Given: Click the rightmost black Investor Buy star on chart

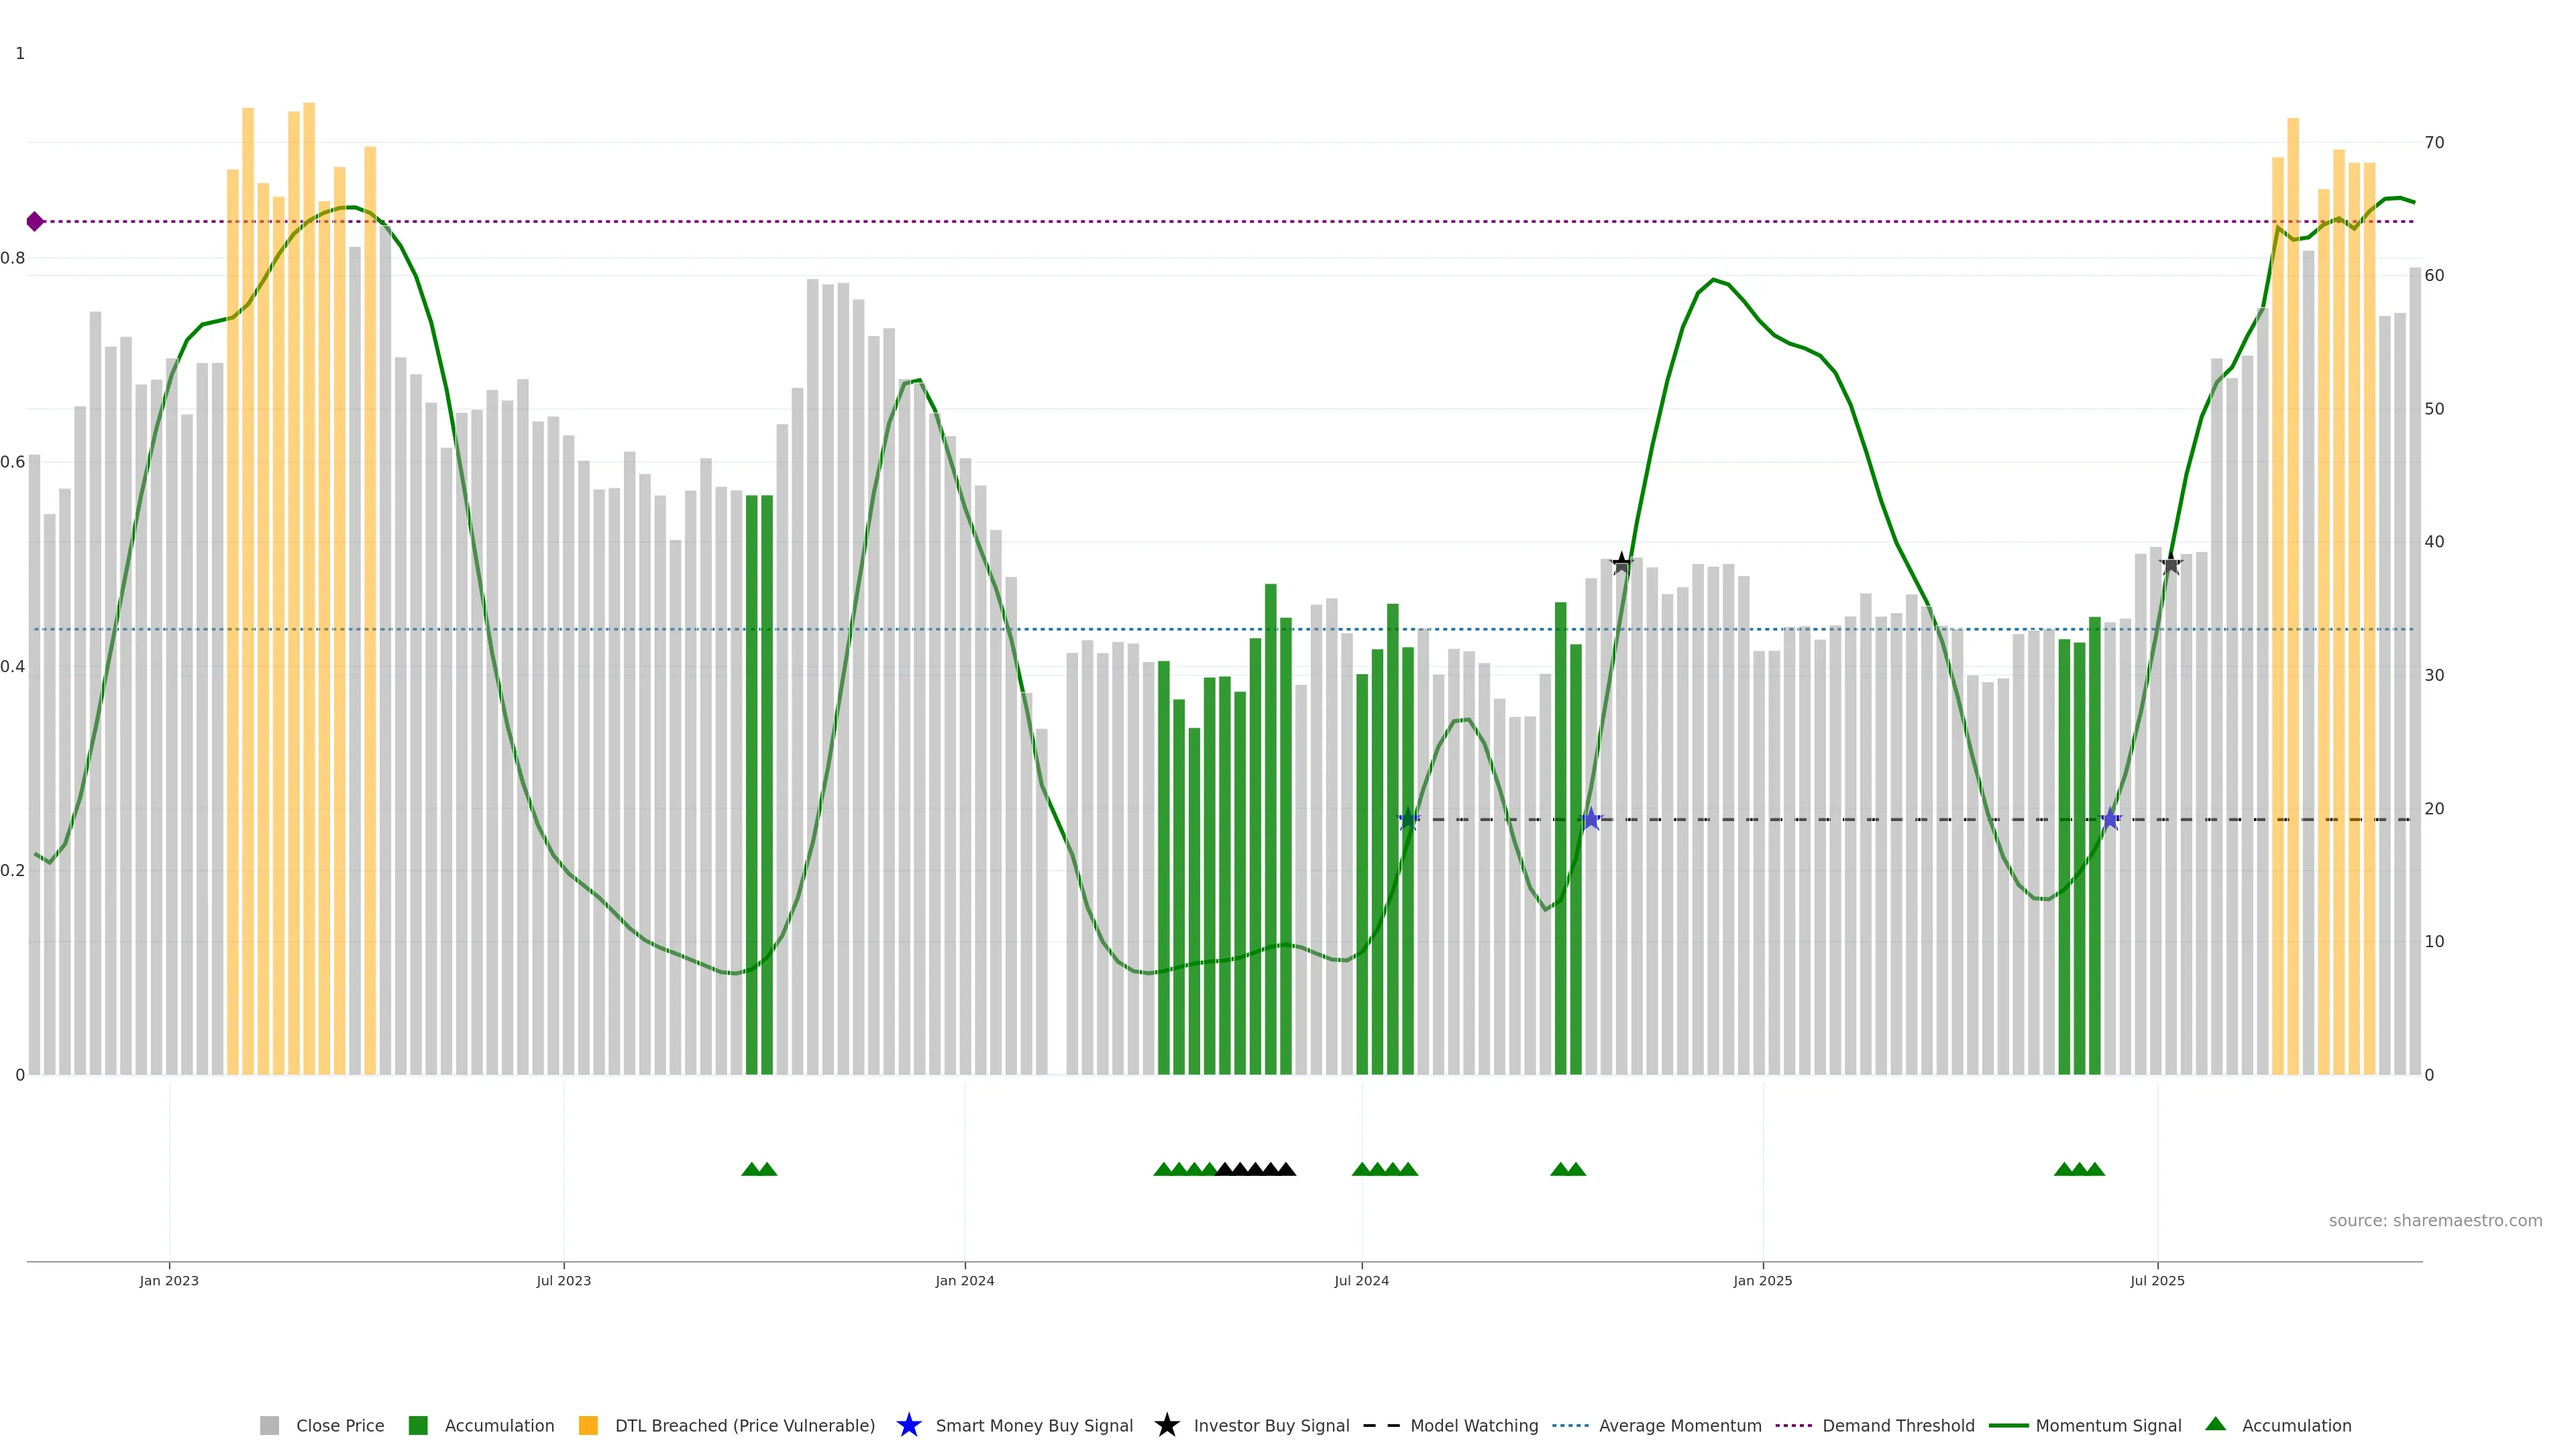Looking at the screenshot, I should point(2170,564).
